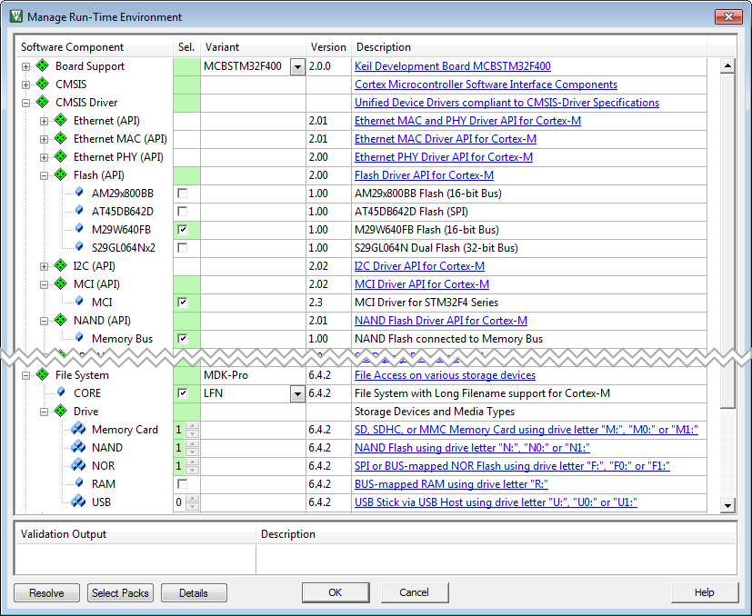752x616 pixels.
Task: Select the USB drive component icon
Action: 78,502
